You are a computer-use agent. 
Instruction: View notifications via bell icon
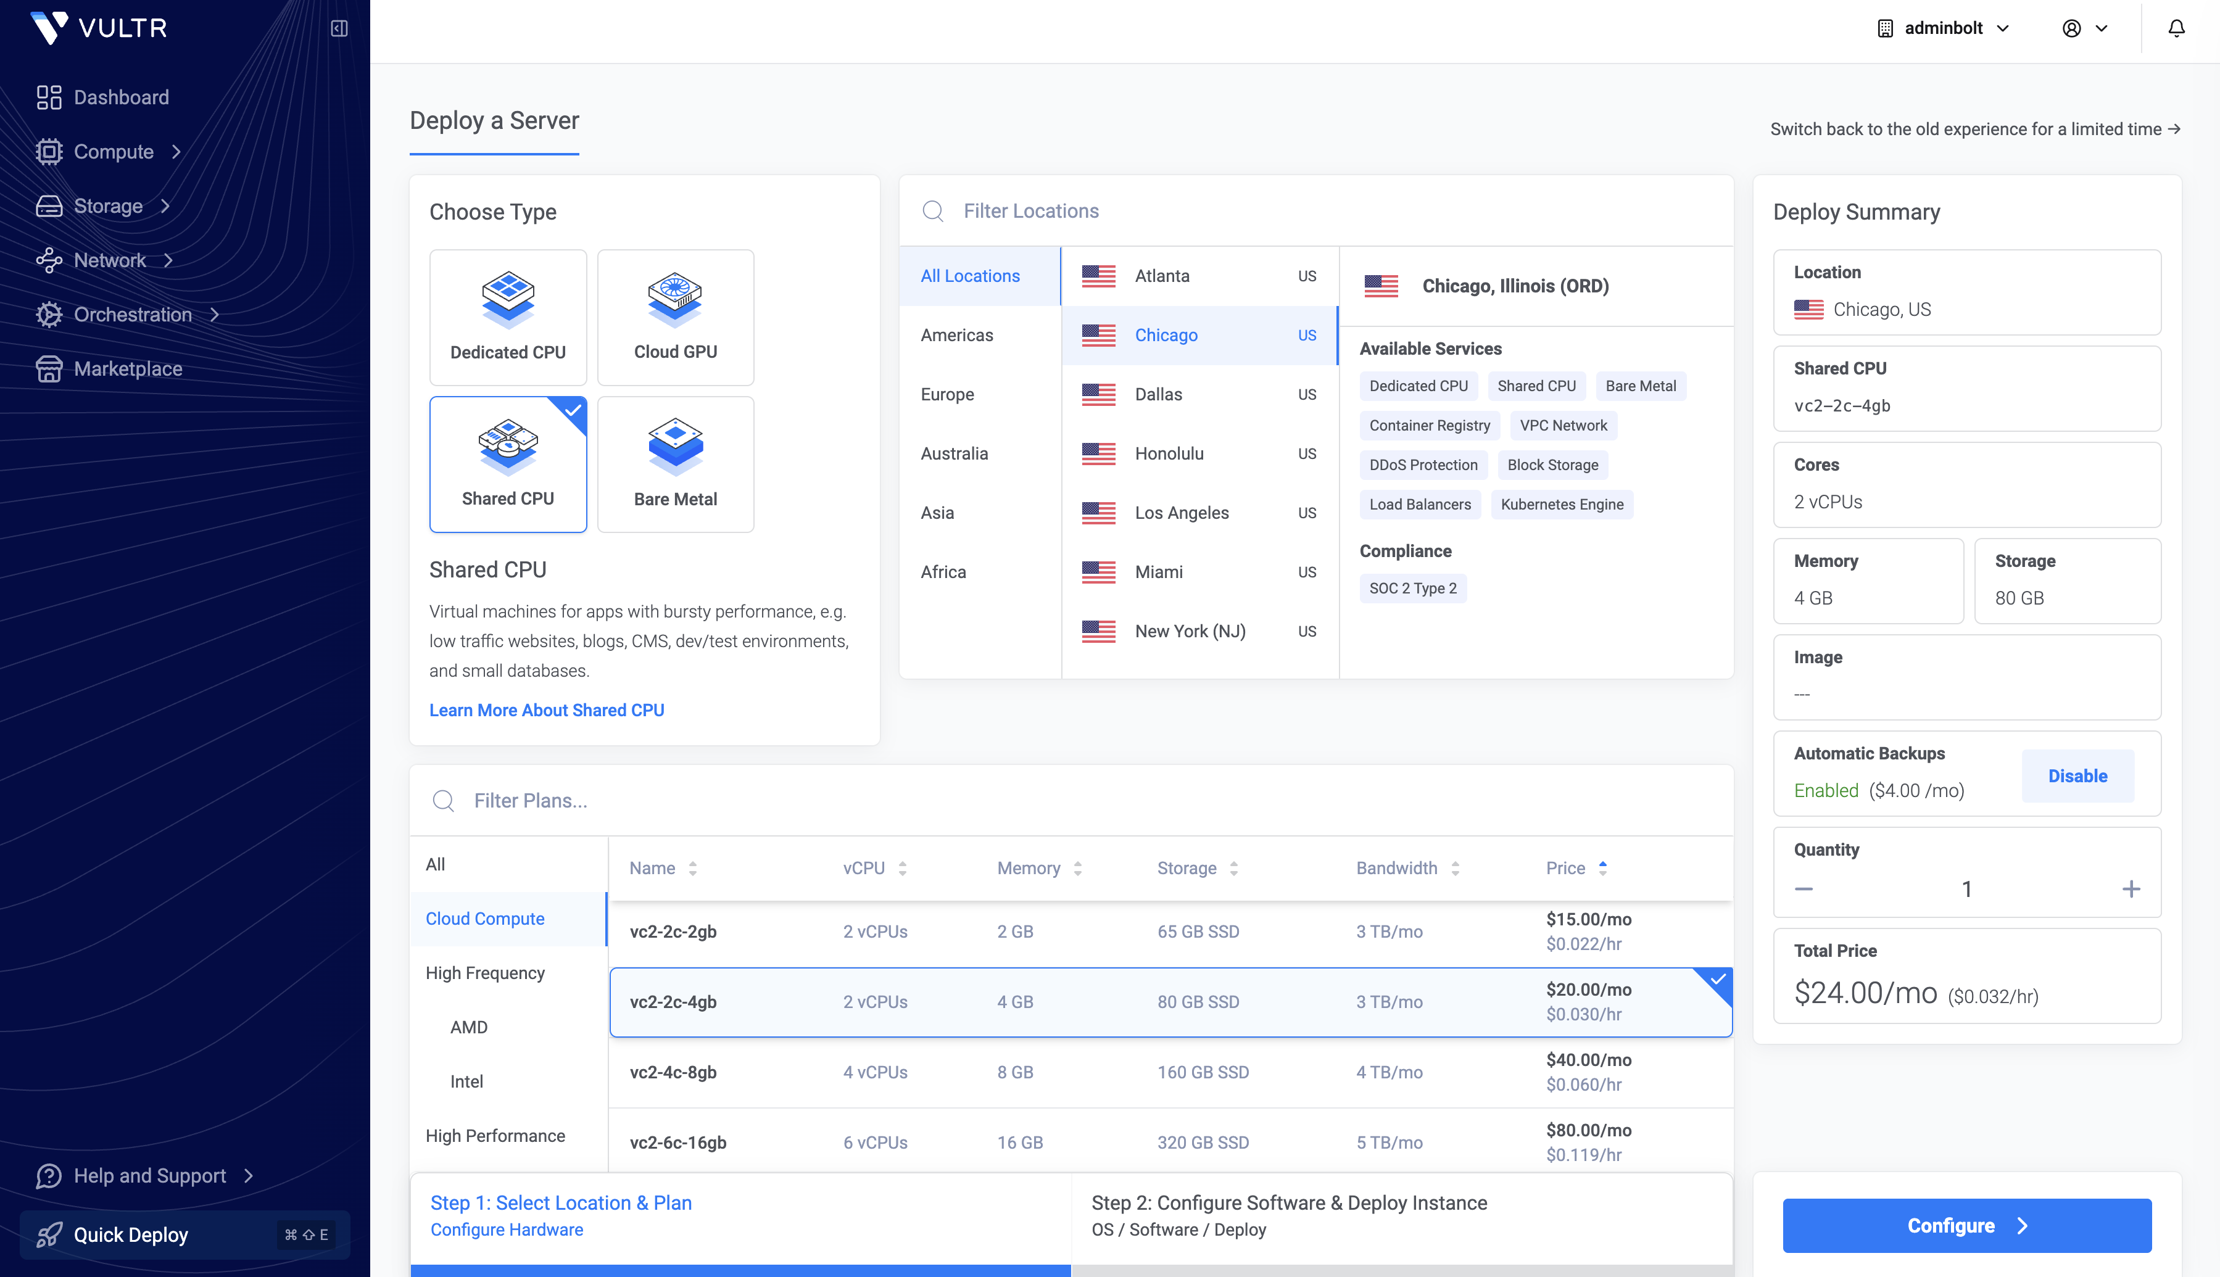(x=2176, y=28)
